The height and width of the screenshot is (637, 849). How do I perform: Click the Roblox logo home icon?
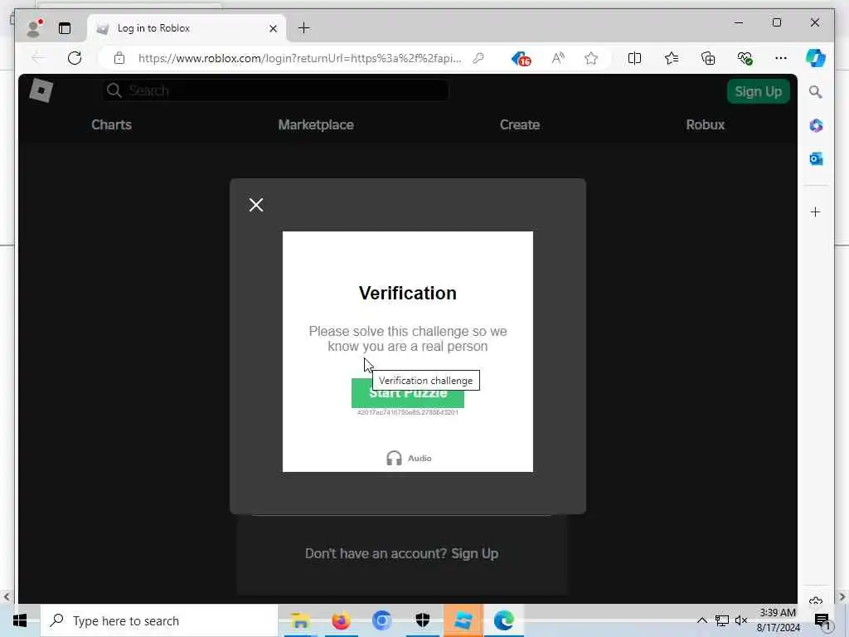41,90
